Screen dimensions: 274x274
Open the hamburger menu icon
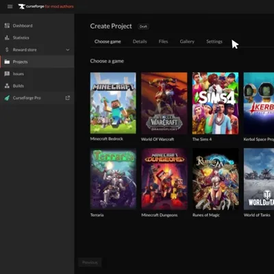(x=10, y=6)
